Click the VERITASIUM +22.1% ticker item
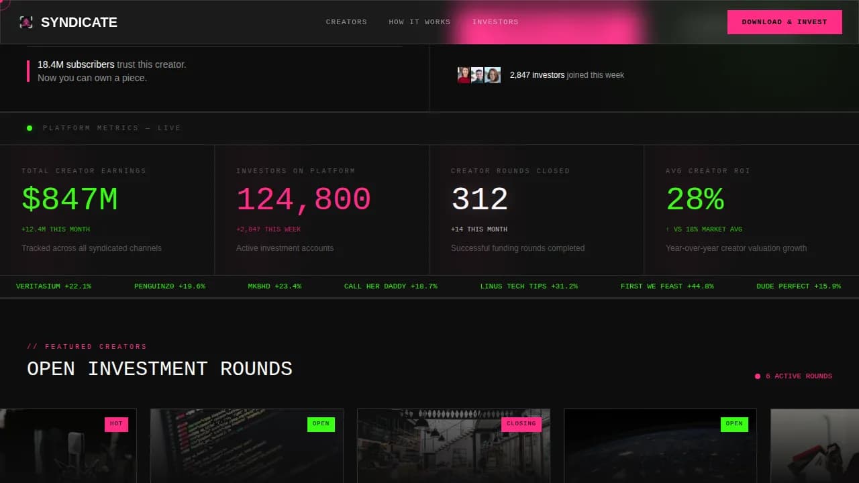This screenshot has height=483, width=859. coord(54,286)
